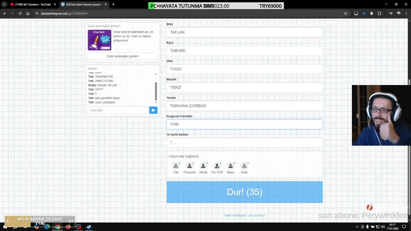Click chat message 'Yak: AMK OYUNU'
The height and width of the screenshot is (231, 411).
[101, 81]
